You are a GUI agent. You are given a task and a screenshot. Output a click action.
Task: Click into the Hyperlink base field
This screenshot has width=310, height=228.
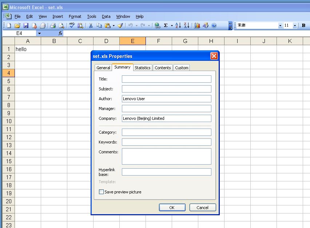pyautogui.click(x=167, y=172)
